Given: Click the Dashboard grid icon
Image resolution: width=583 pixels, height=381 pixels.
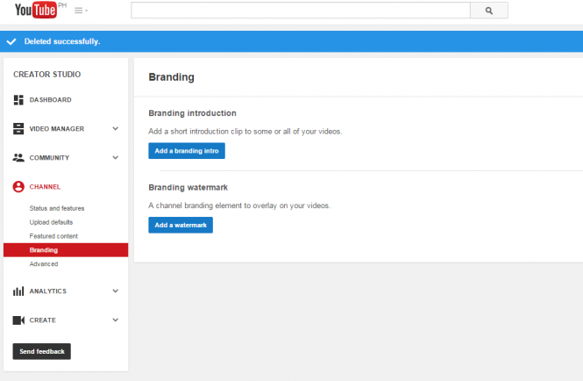Looking at the screenshot, I should click(x=18, y=100).
